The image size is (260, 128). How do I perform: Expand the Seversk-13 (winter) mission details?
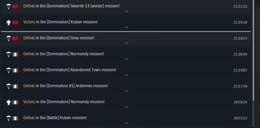(127, 11)
